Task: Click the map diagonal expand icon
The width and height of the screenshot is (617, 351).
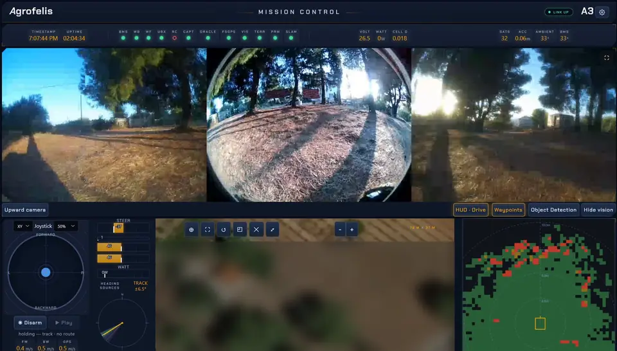Action: pos(273,230)
